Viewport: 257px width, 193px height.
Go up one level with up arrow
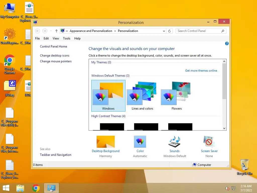point(56,31)
